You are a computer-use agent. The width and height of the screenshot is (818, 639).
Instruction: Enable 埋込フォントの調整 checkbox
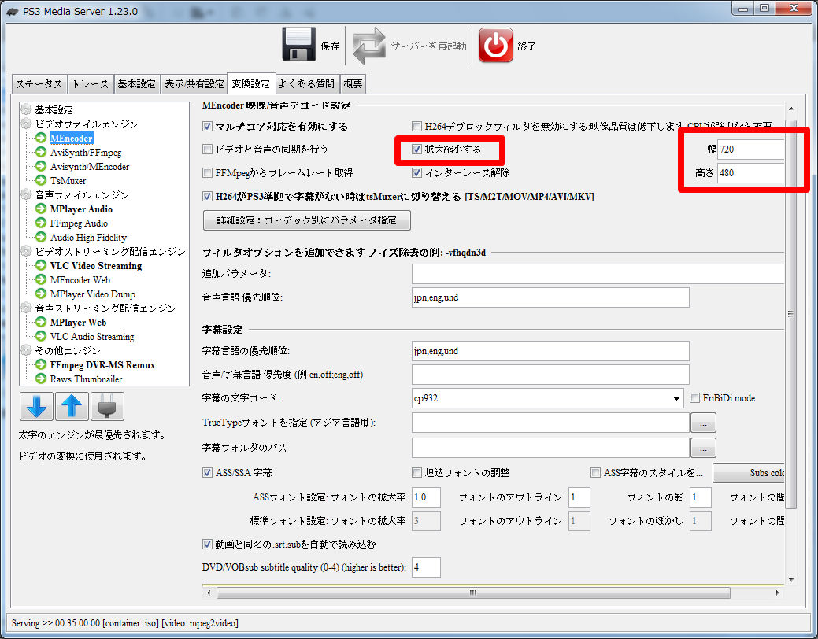(416, 473)
